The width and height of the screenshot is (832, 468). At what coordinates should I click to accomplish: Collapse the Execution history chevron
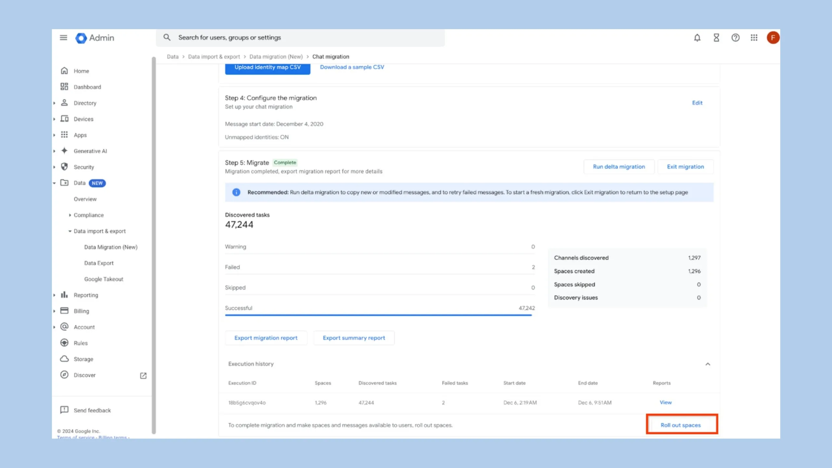[x=708, y=364]
